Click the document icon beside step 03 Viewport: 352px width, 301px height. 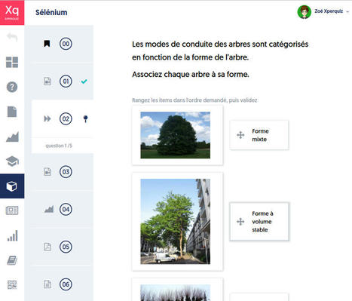(x=47, y=172)
